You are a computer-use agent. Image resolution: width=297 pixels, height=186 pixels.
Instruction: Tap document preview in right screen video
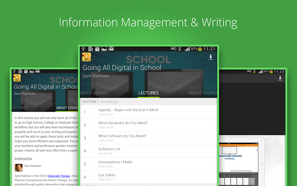click(x=239, y=164)
